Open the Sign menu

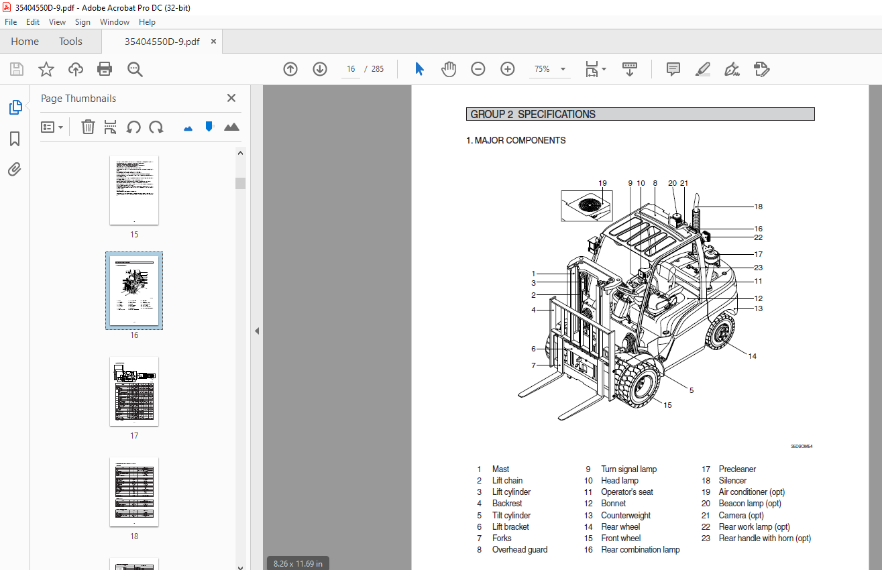tap(82, 22)
